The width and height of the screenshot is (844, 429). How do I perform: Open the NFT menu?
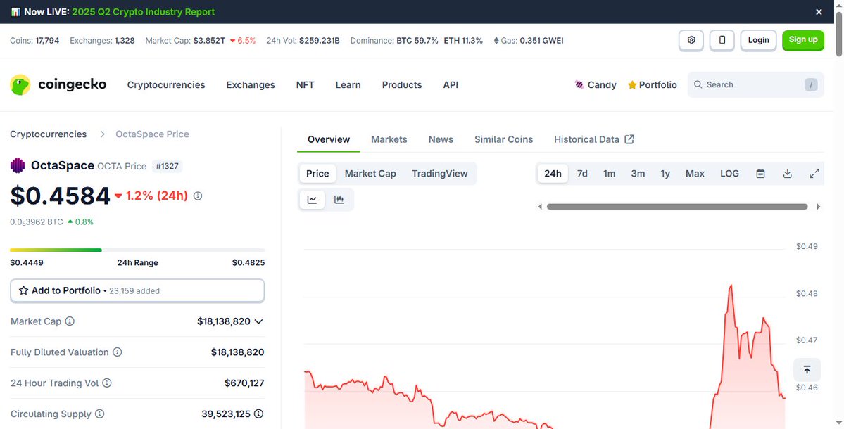click(x=306, y=85)
